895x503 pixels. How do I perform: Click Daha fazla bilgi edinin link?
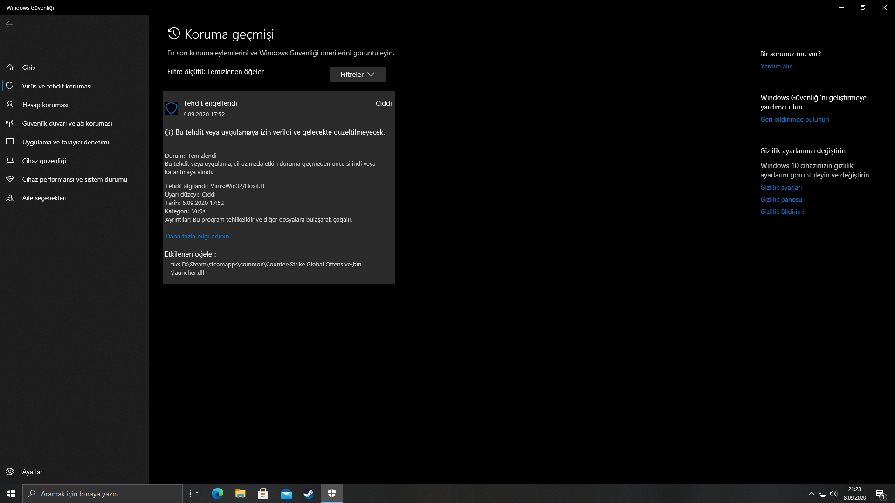[x=197, y=236]
